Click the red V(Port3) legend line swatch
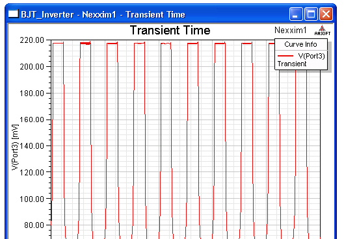Viewport: 344px width, 239px height. click(x=285, y=56)
